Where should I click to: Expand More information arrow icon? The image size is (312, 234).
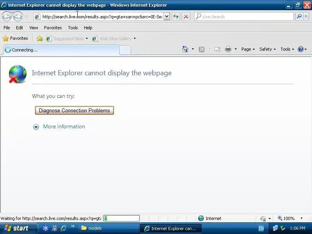[x=36, y=127]
